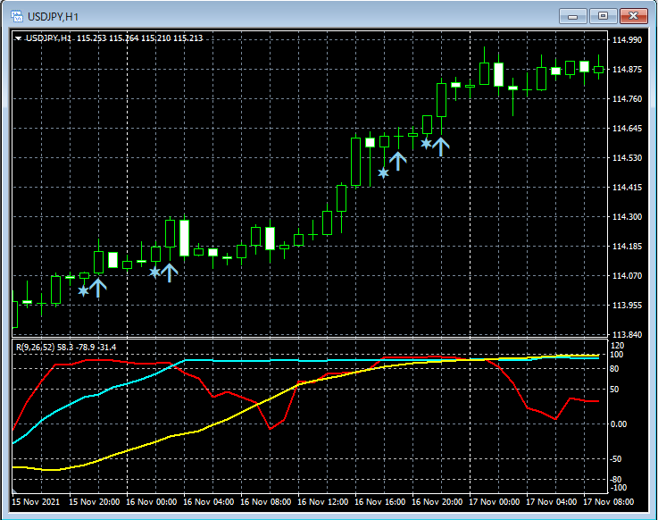658x520 pixels.
Task: Click the chart shift marker in indicator corner
Action: click(x=14, y=491)
